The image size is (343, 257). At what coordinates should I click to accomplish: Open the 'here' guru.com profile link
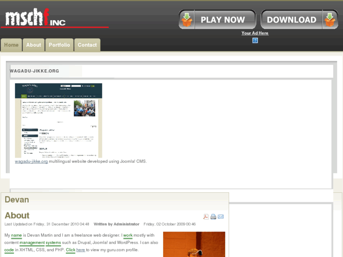coord(81,250)
